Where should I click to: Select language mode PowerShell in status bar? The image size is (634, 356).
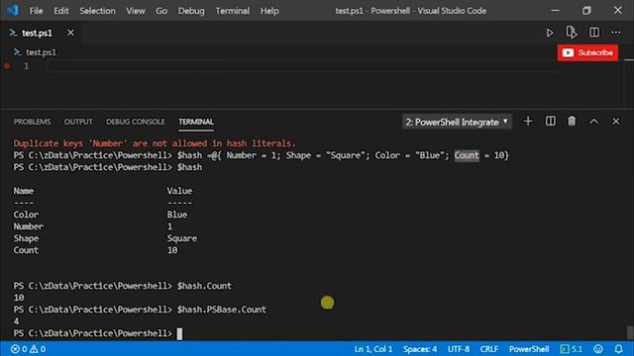(528, 349)
